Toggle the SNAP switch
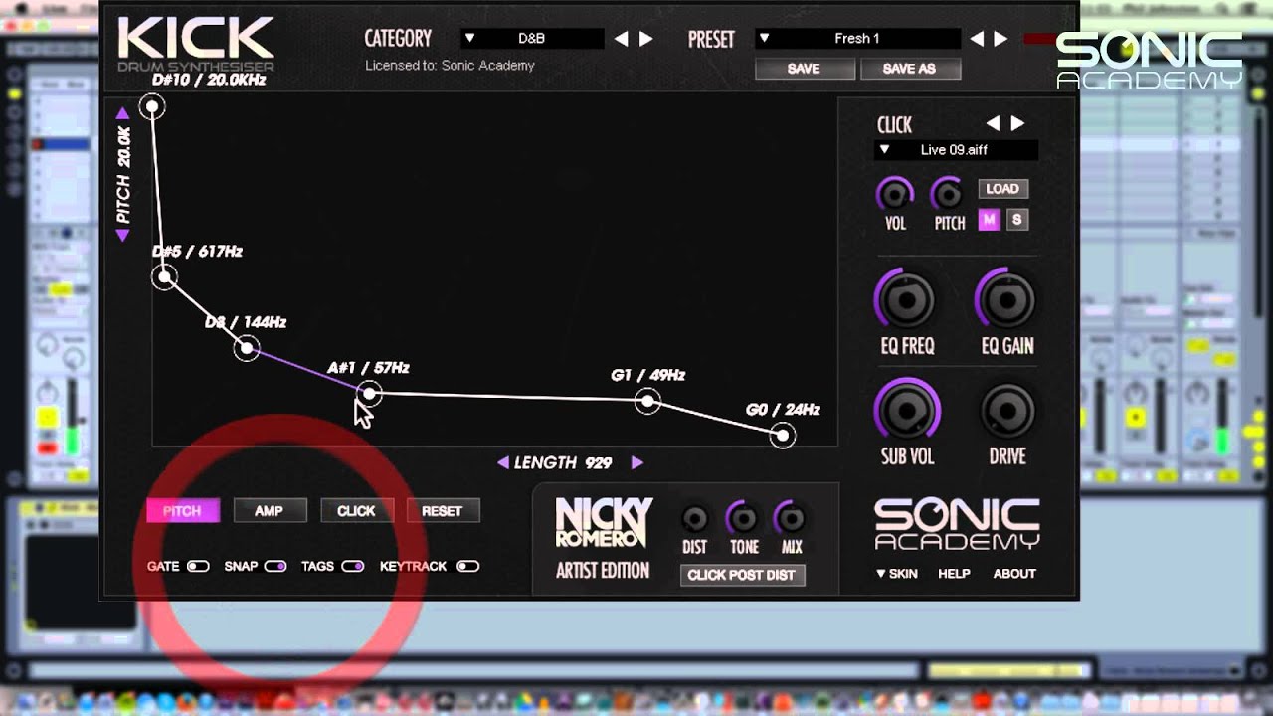This screenshot has height=716, width=1273. click(x=275, y=566)
